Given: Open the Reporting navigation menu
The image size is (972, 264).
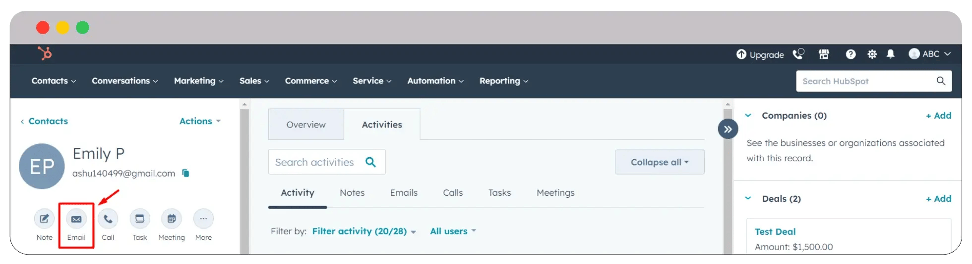Looking at the screenshot, I should (503, 81).
